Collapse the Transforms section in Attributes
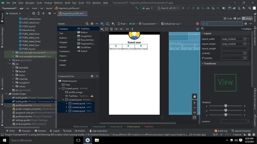Viewport: 257px width, 144px height. point(203,64)
